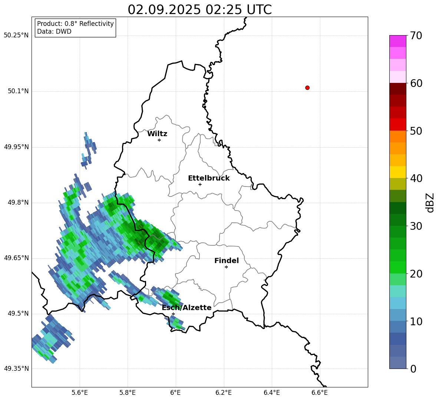
Task: Click the bright red colorbar segment above 50
Action: coord(397,125)
